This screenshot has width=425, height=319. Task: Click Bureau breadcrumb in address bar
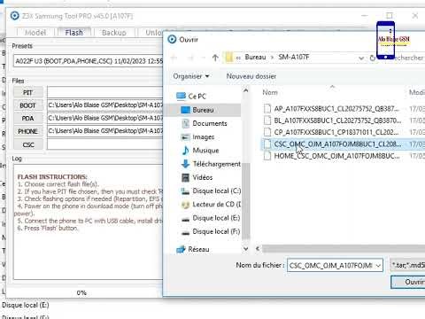coord(255,57)
